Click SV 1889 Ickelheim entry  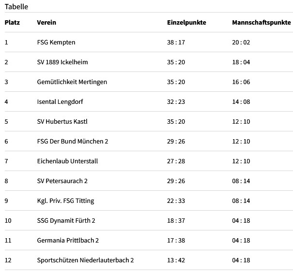coord(62,62)
